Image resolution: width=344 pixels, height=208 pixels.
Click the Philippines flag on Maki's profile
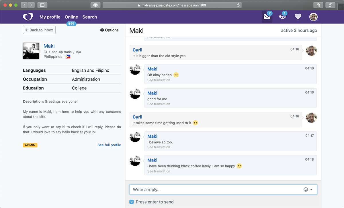coord(68,56)
